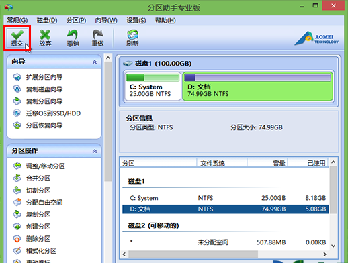This screenshot has width=348, height=263.
Task: Open the 磁盘(D) menu
Action: 47,21
